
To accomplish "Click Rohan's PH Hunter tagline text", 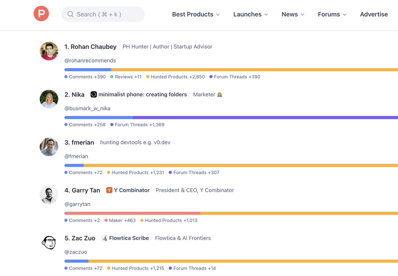I will (x=167, y=47).
